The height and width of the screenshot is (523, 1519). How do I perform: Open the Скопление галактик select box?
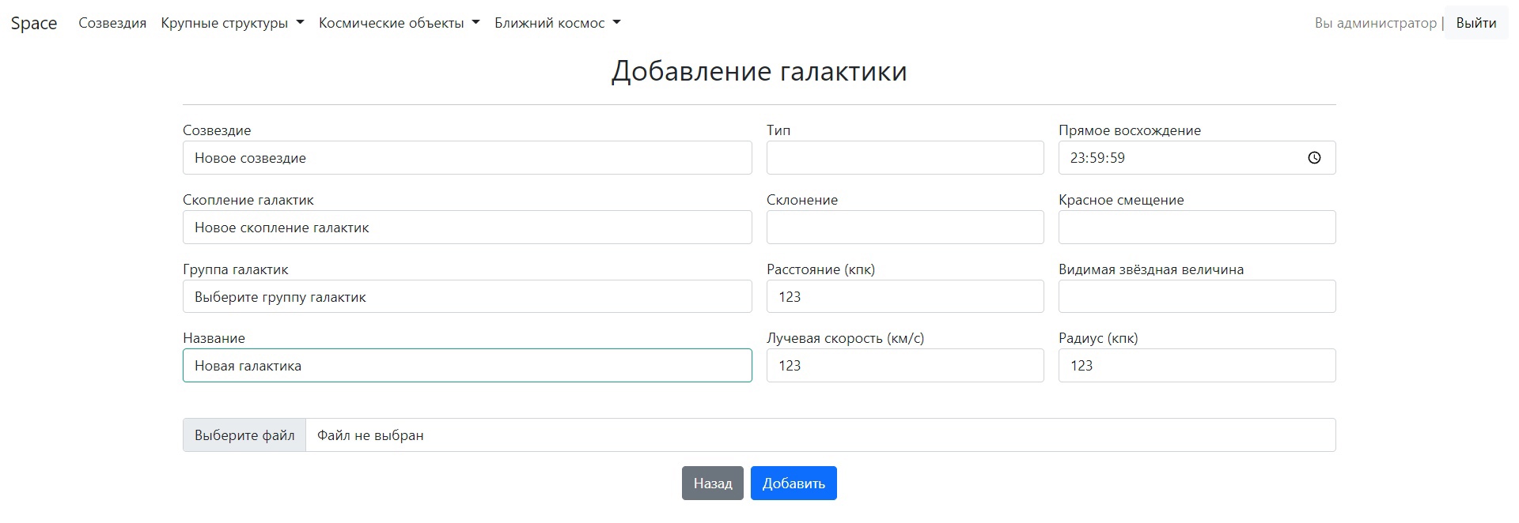pyautogui.click(x=467, y=228)
